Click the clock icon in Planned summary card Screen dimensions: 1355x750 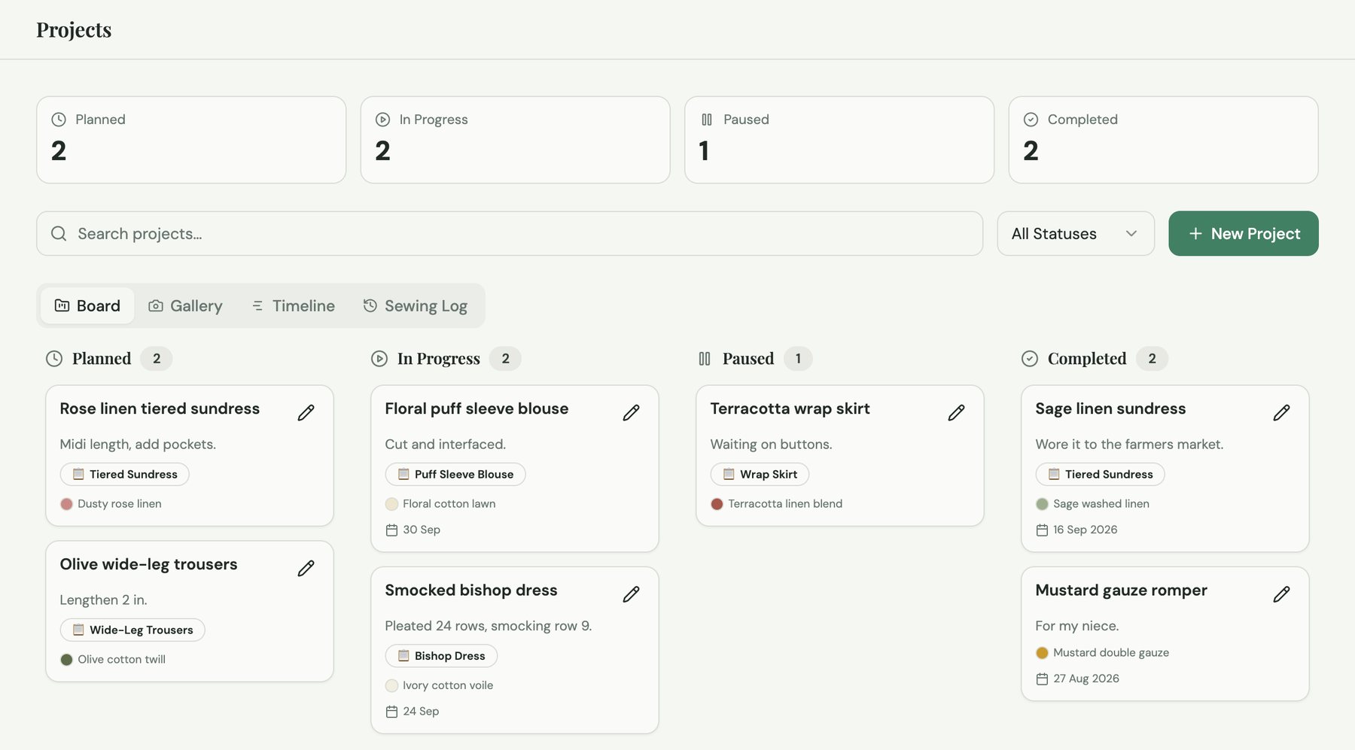click(59, 120)
